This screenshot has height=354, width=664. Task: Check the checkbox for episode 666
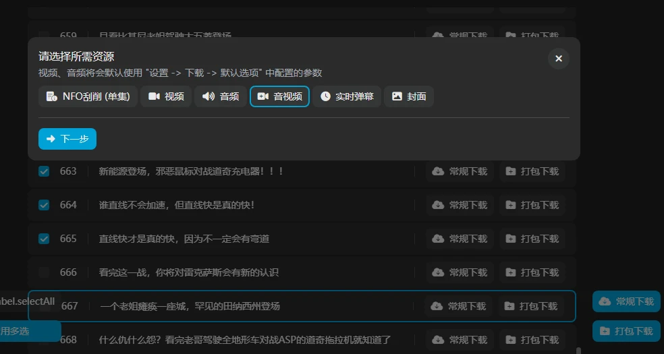44,272
